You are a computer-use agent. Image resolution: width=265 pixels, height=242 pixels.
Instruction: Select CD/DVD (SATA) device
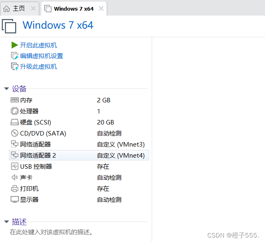point(43,133)
